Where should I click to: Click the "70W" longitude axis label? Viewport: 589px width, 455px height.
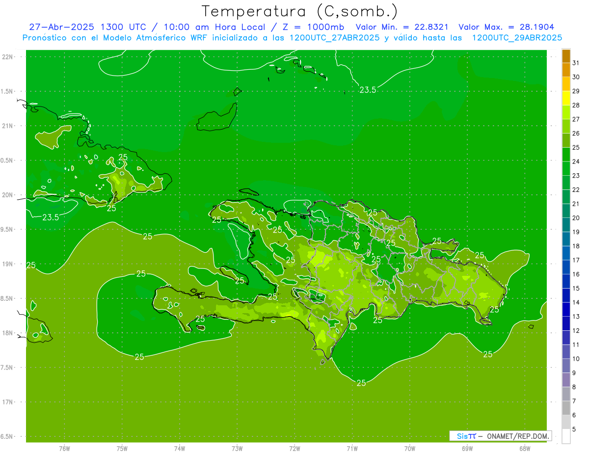point(410,449)
